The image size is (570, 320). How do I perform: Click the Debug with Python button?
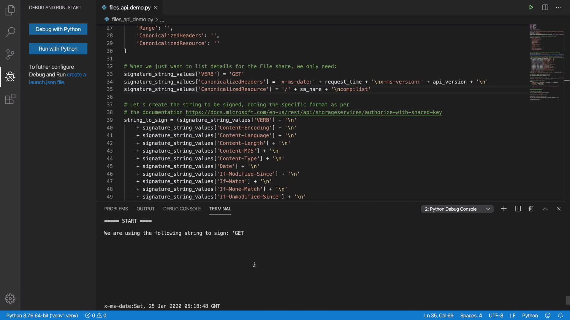pos(58,29)
